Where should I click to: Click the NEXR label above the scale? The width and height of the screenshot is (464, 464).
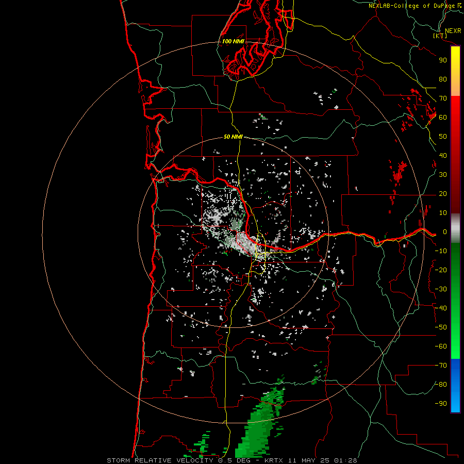(453, 31)
